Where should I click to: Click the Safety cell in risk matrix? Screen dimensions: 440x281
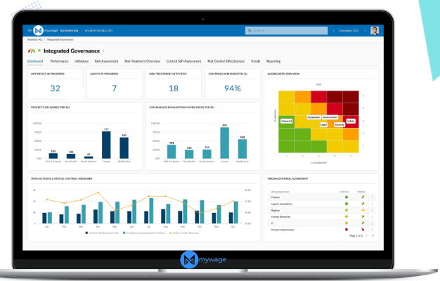[351, 120]
